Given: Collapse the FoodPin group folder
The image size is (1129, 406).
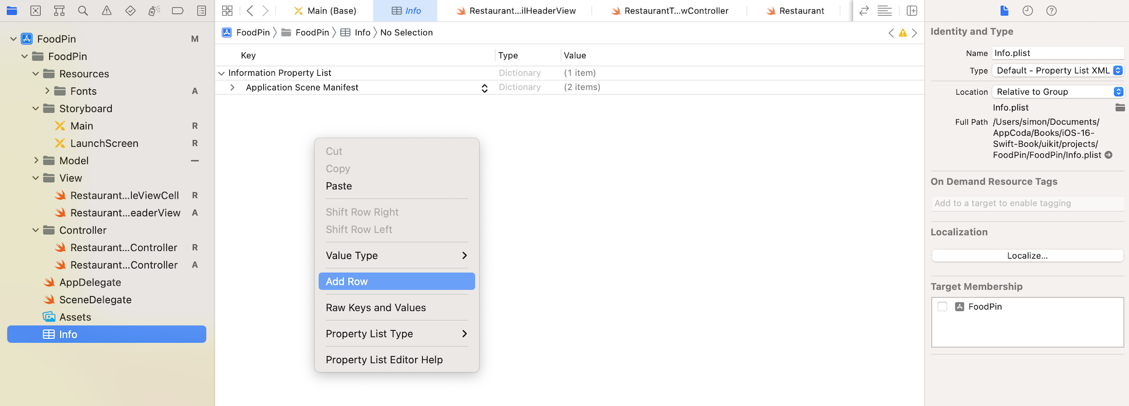Looking at the screenshot, I should coord(25,56).
